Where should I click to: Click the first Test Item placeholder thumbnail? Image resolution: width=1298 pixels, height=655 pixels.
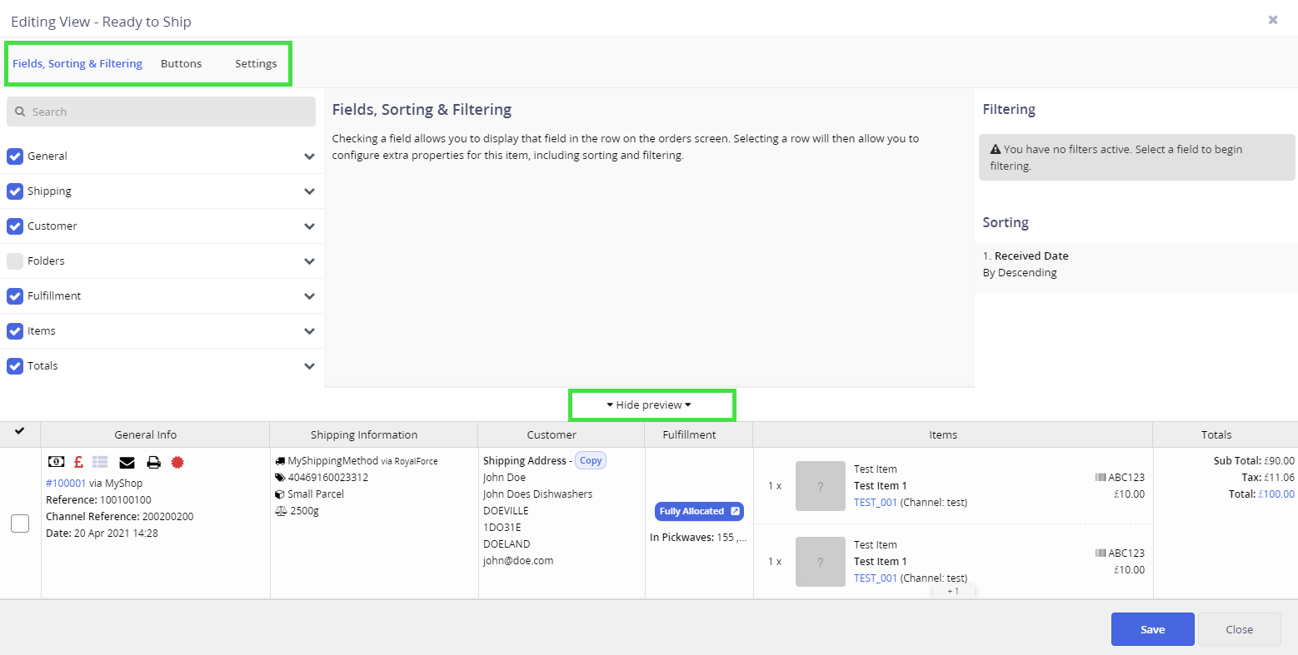820,486
